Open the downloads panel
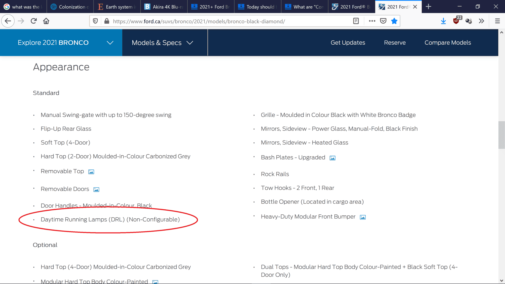 click(443, 21)
